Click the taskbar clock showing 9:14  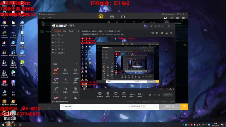216,125
